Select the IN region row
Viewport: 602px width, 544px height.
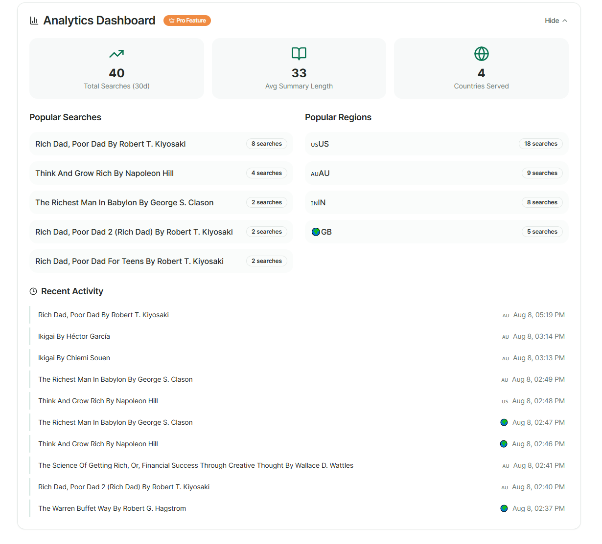[x=416, y=202]
